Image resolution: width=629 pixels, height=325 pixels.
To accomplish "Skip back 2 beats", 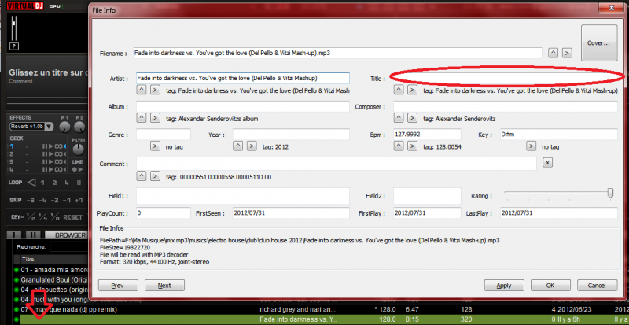I will (54, 200).
